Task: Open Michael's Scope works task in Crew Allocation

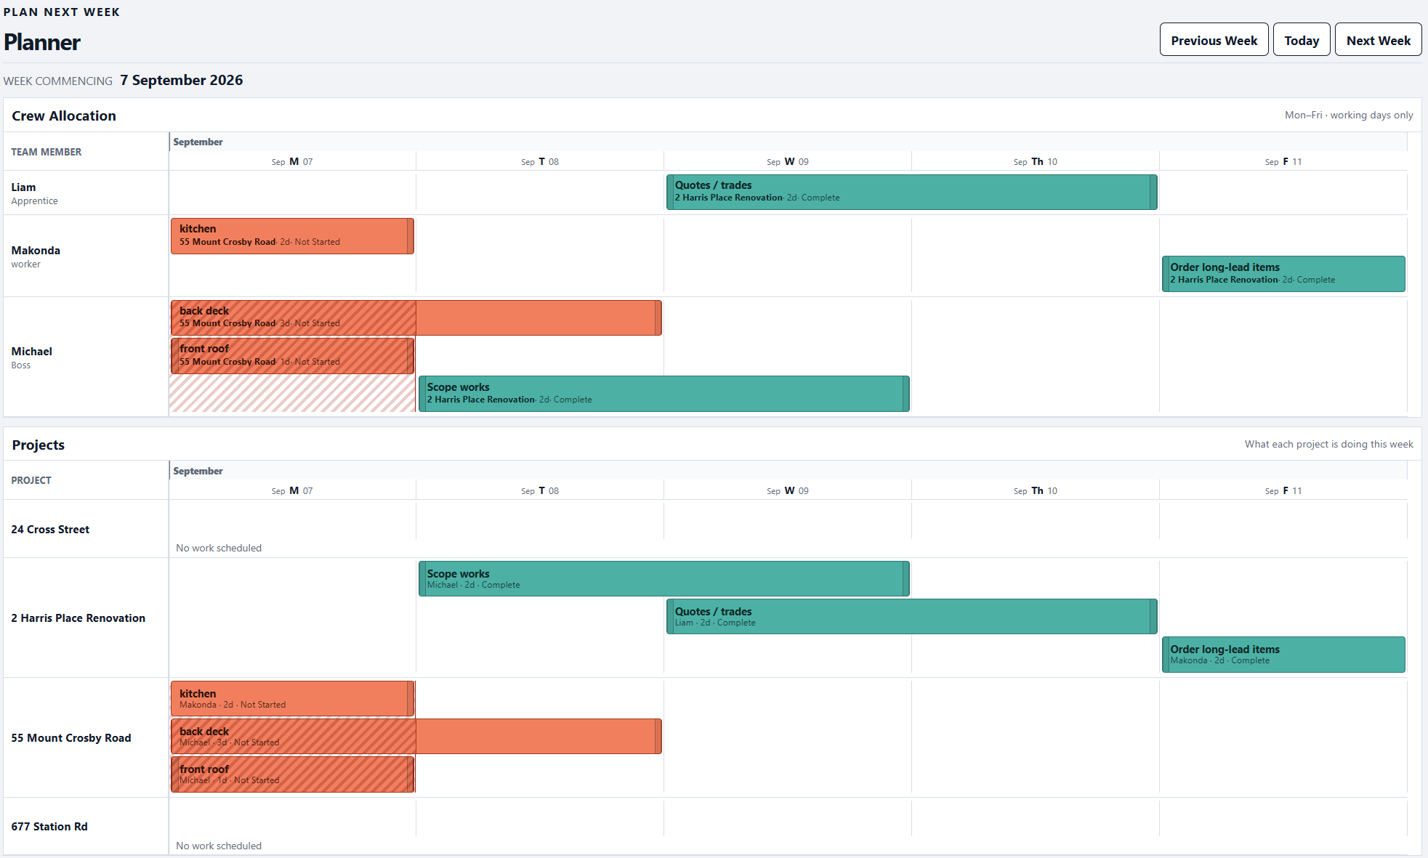Action: (663, 394)
